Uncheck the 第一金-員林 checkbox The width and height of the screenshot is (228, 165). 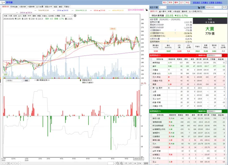tap(151, 88)
